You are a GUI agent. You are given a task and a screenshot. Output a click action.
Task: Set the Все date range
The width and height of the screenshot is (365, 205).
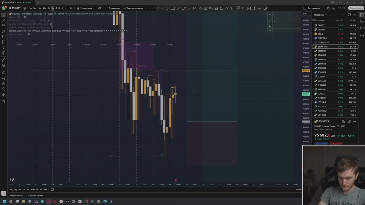pos(46,190)
